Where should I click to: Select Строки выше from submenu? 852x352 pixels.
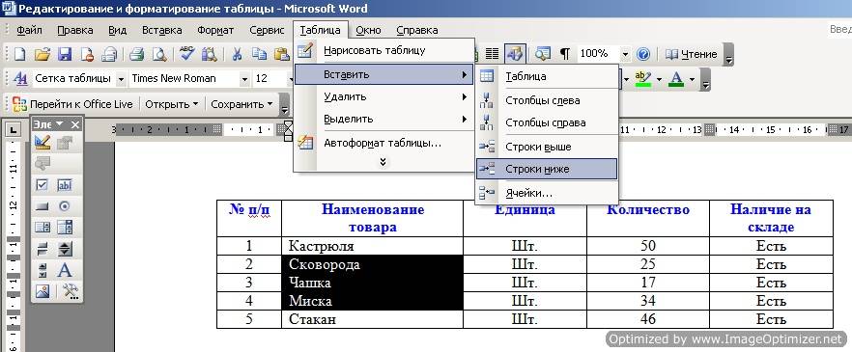coord(547,147)
